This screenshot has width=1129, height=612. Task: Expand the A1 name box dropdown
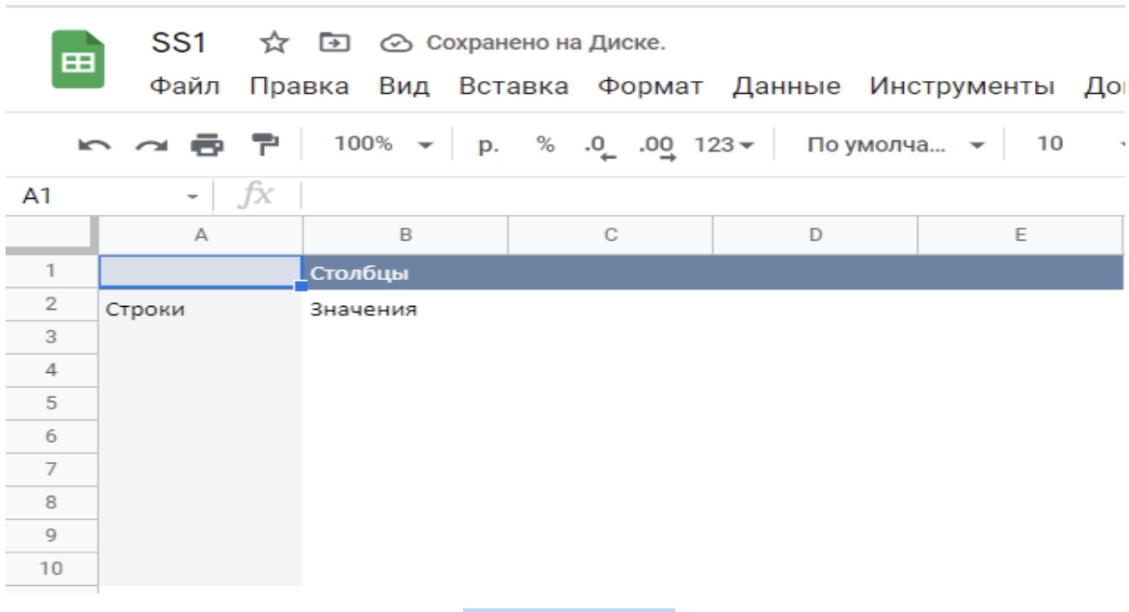pyautogui.click(x=193, y=196)
